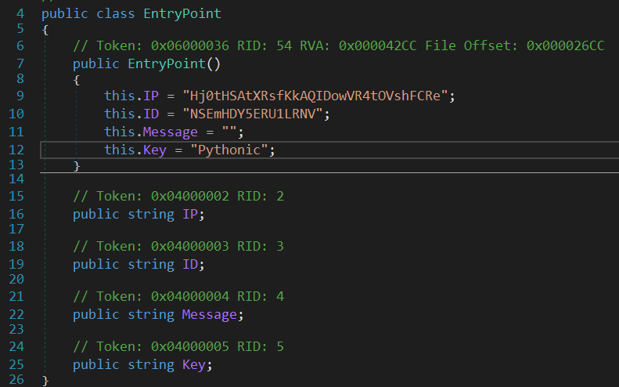619x387 pixels.
Task: Click the ID field name in its declaration
Action: [x=192, y=264]
